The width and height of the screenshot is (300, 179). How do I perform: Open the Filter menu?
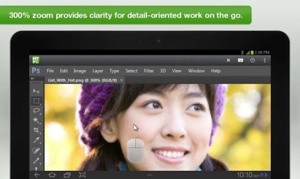[149, 71]
